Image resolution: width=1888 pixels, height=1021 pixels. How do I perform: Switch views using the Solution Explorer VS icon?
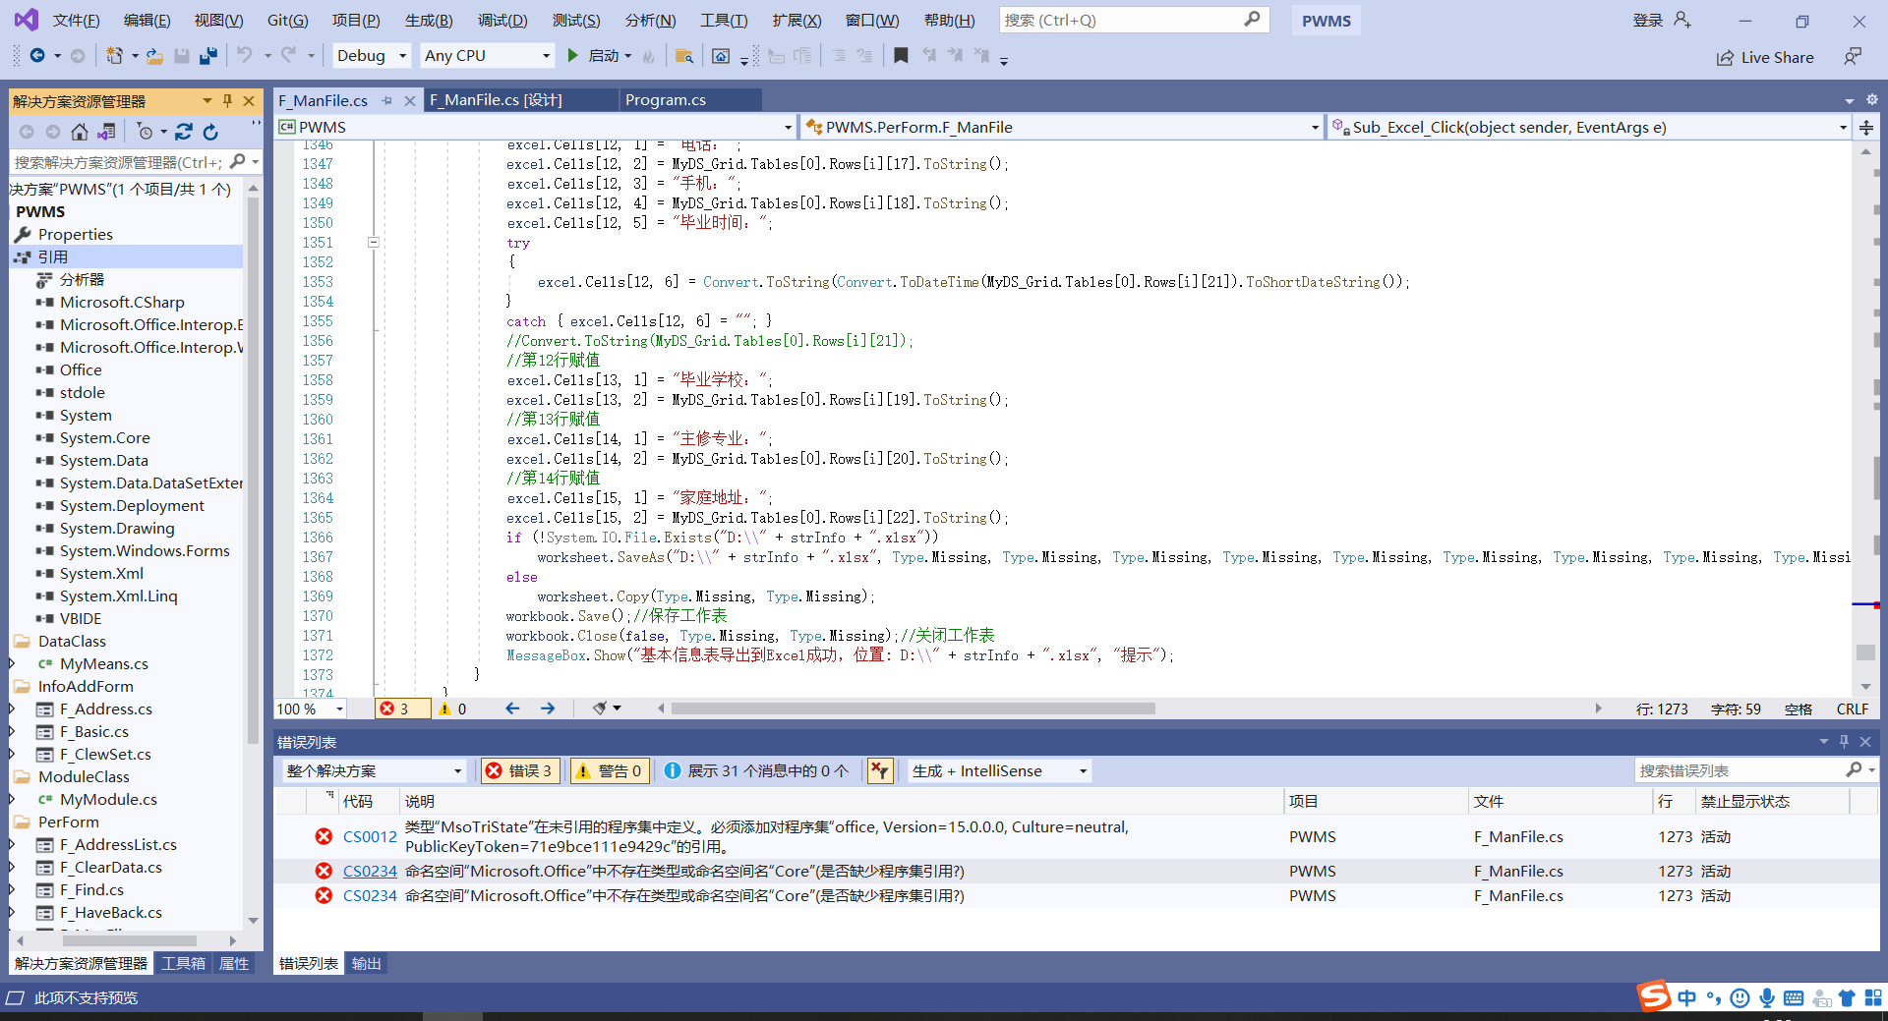tap(106, 132)
